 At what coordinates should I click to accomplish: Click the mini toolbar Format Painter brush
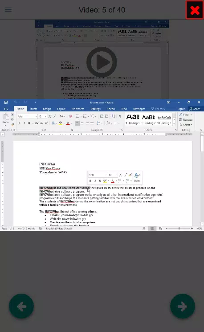130,175
